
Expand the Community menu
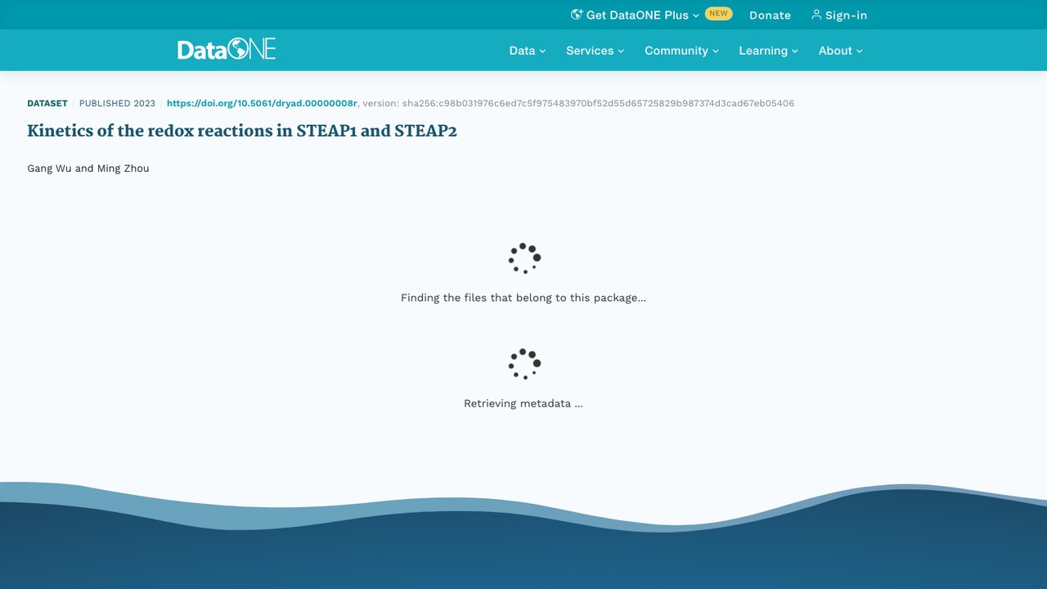[681, 51]
